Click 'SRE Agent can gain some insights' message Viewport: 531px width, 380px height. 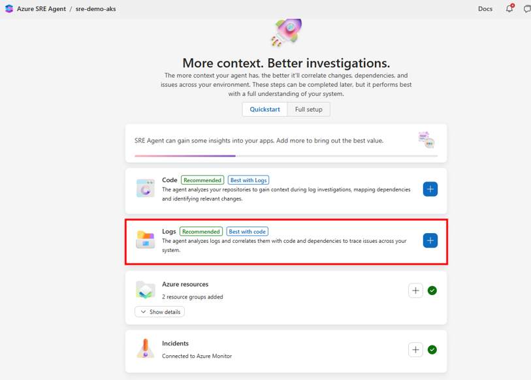pyautogui.click(x=259, y=140)
